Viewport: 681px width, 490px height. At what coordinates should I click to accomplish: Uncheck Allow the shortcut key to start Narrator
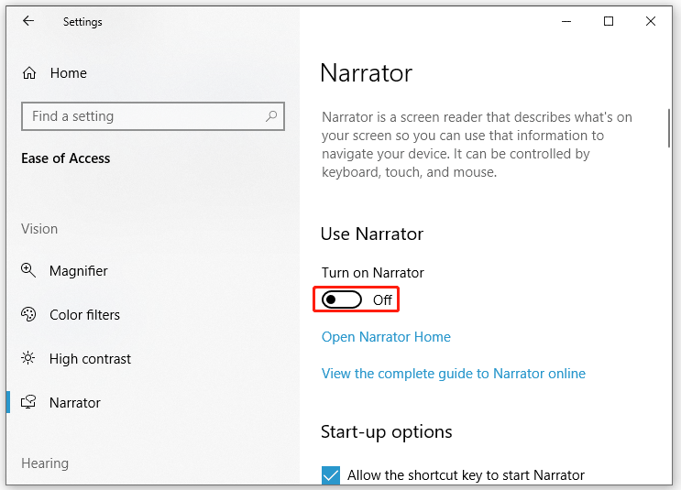[331, 474]
